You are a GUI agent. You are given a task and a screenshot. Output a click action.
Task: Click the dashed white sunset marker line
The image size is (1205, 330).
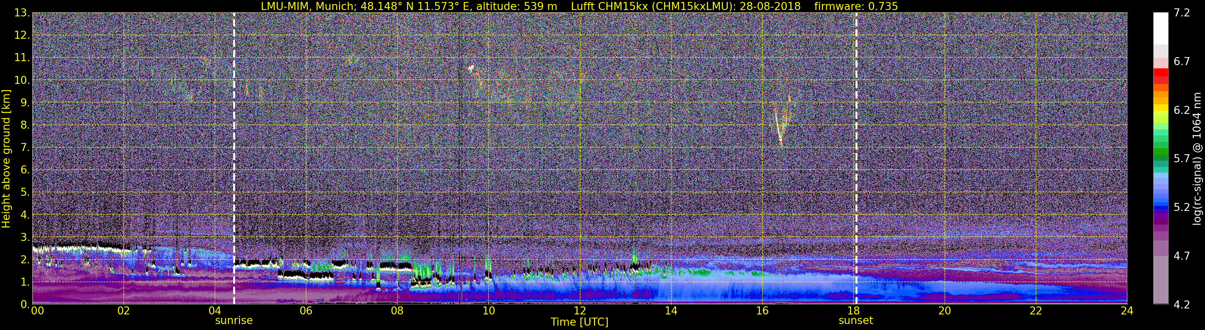(857, 159)
